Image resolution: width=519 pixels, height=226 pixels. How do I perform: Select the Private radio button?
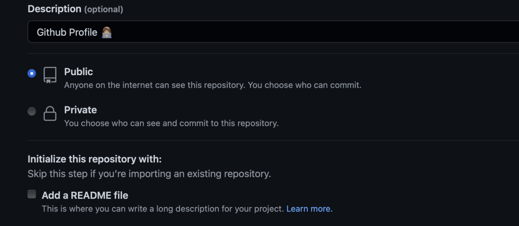click(32, 111)
